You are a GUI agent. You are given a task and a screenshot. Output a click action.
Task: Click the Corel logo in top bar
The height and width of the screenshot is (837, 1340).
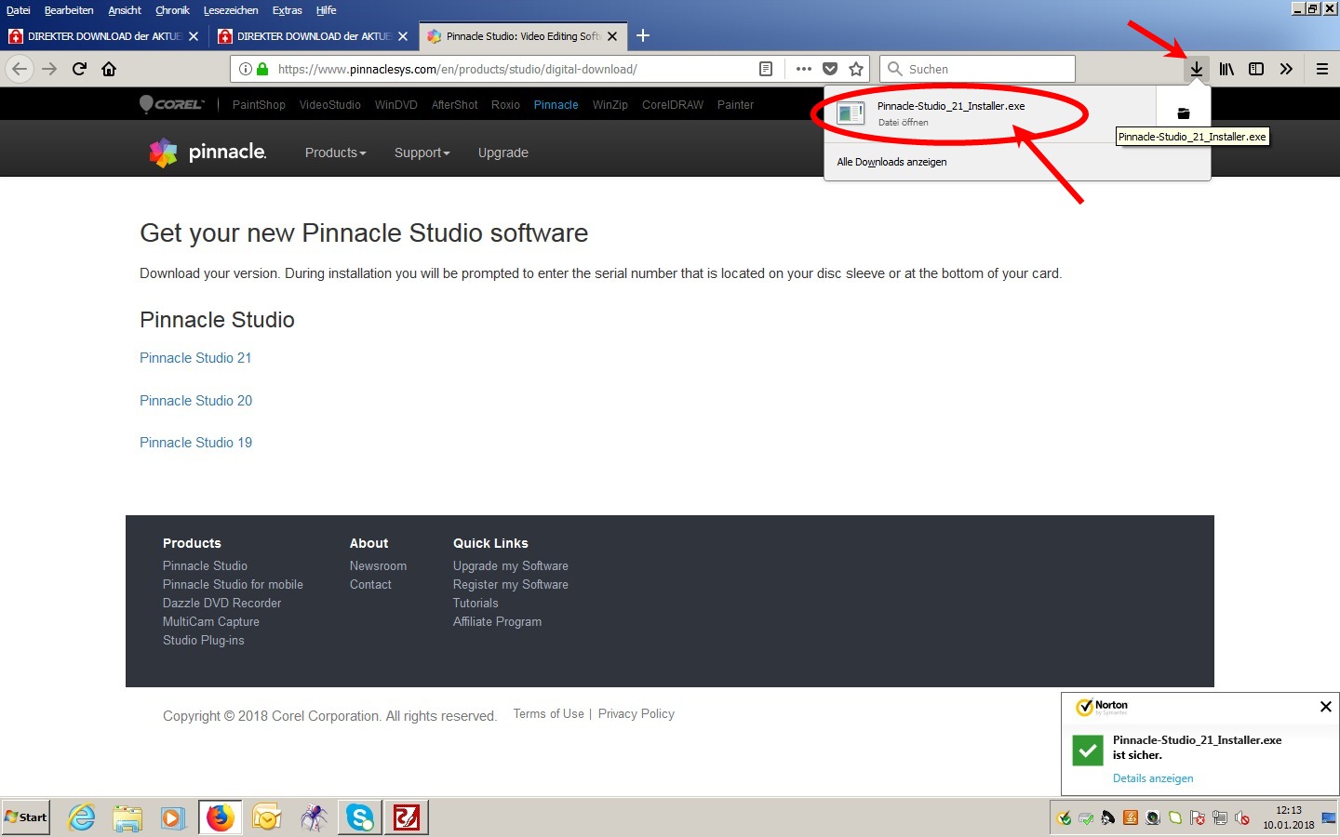pos(171,104)
